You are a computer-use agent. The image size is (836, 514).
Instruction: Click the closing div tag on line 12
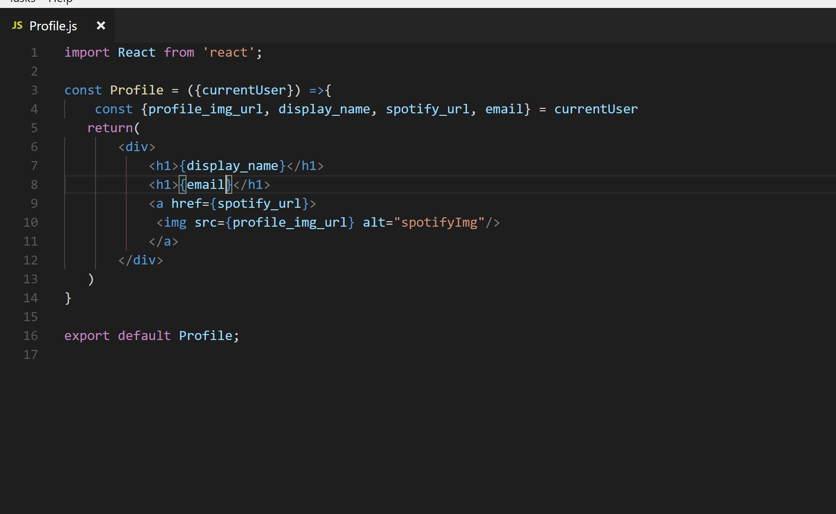coord(140,260)
